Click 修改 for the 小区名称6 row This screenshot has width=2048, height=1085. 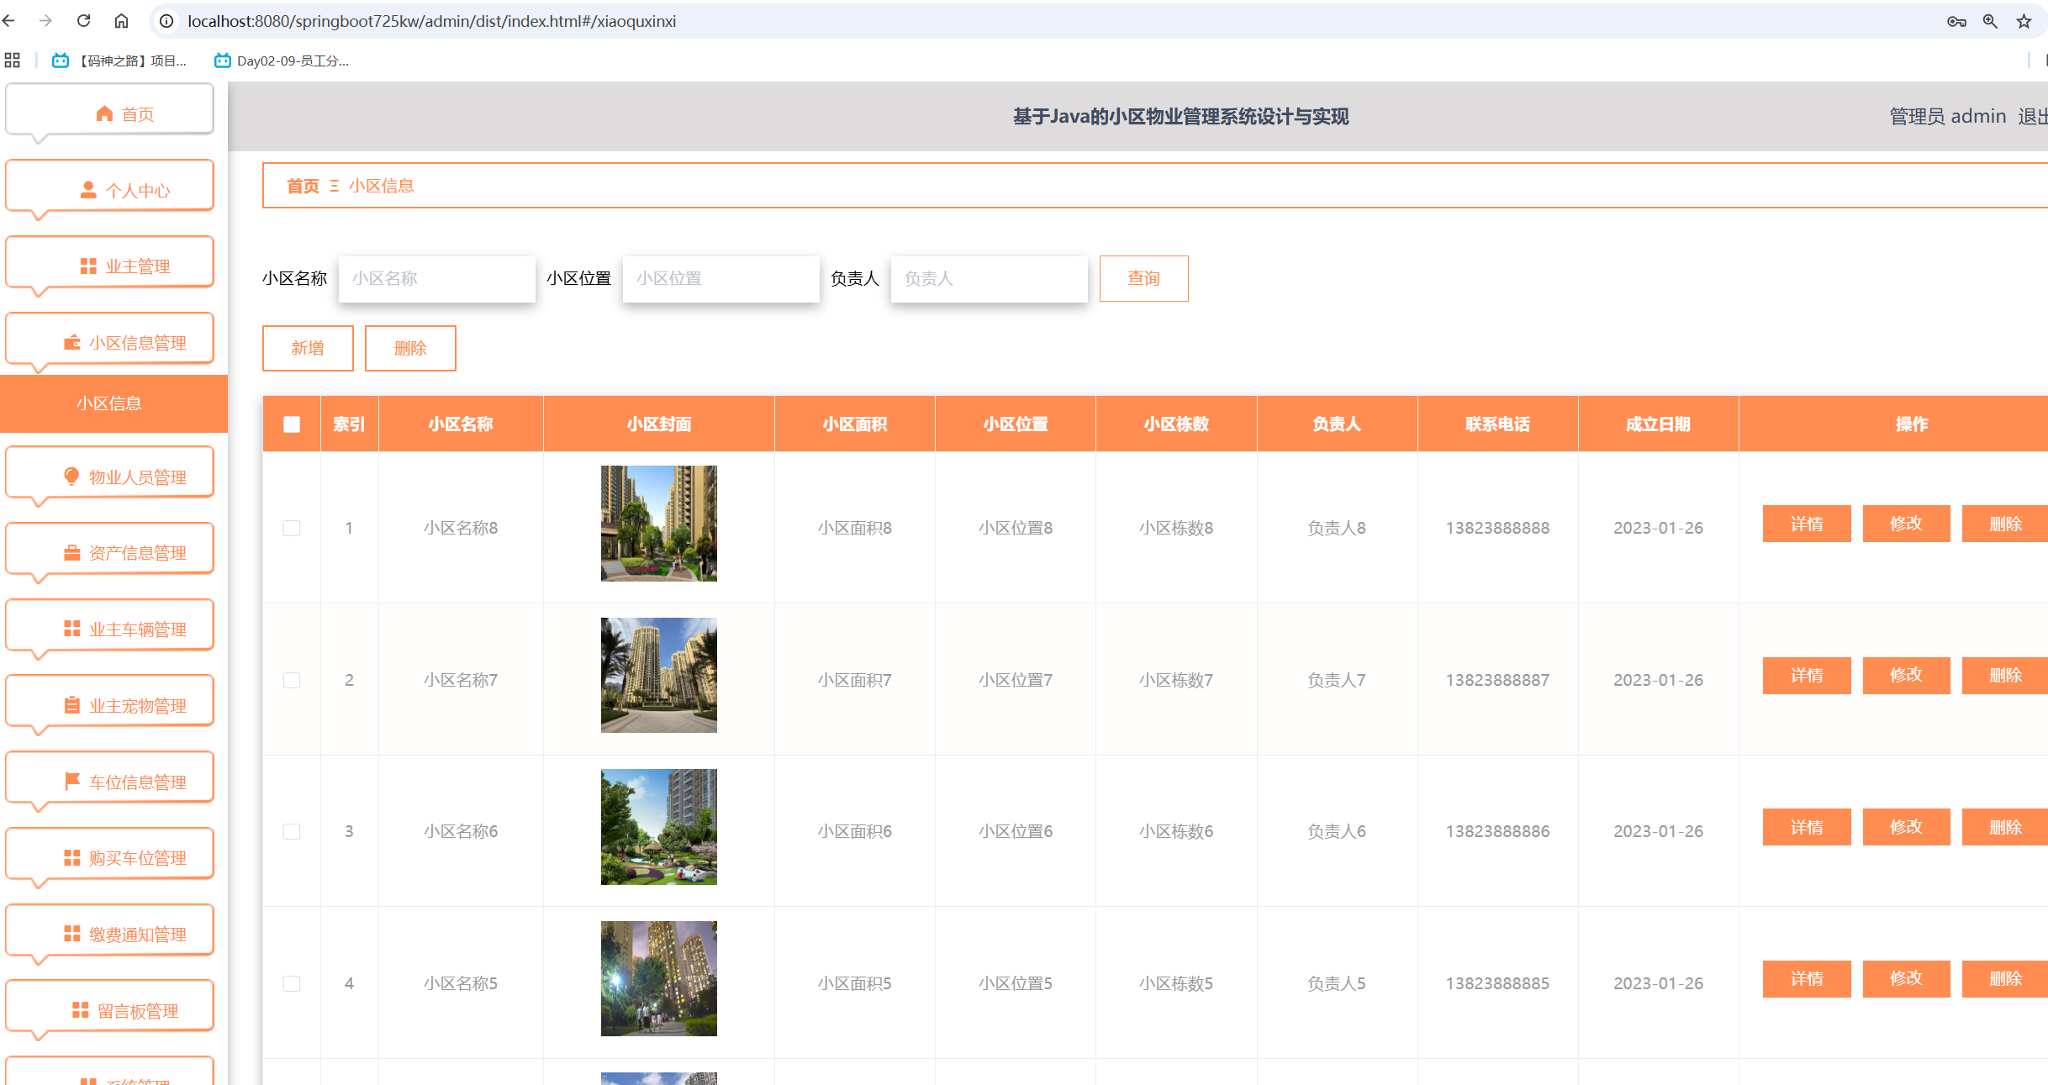pos(1907,827)
